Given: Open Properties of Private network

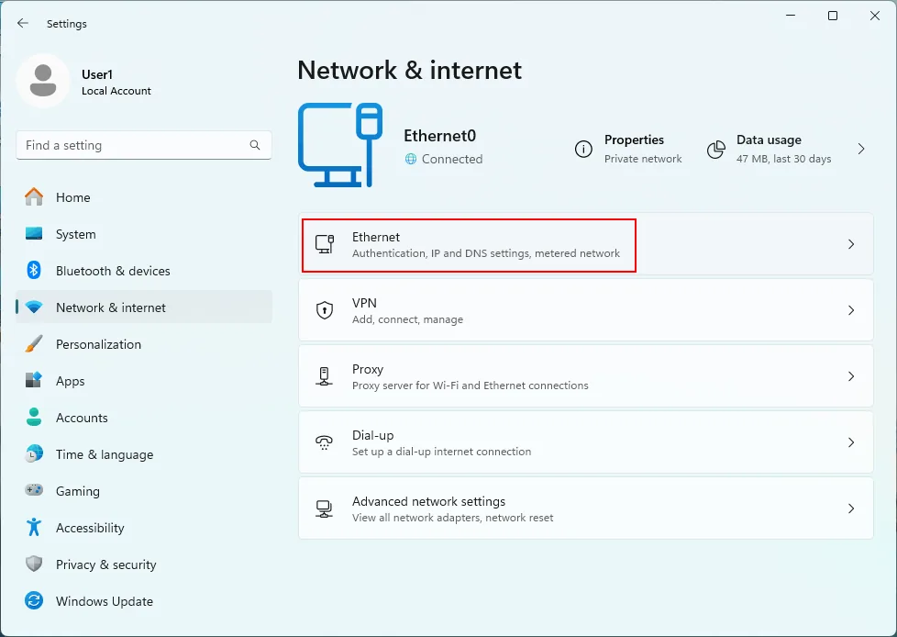Looking at the screenshot, I should click(628, 149).
